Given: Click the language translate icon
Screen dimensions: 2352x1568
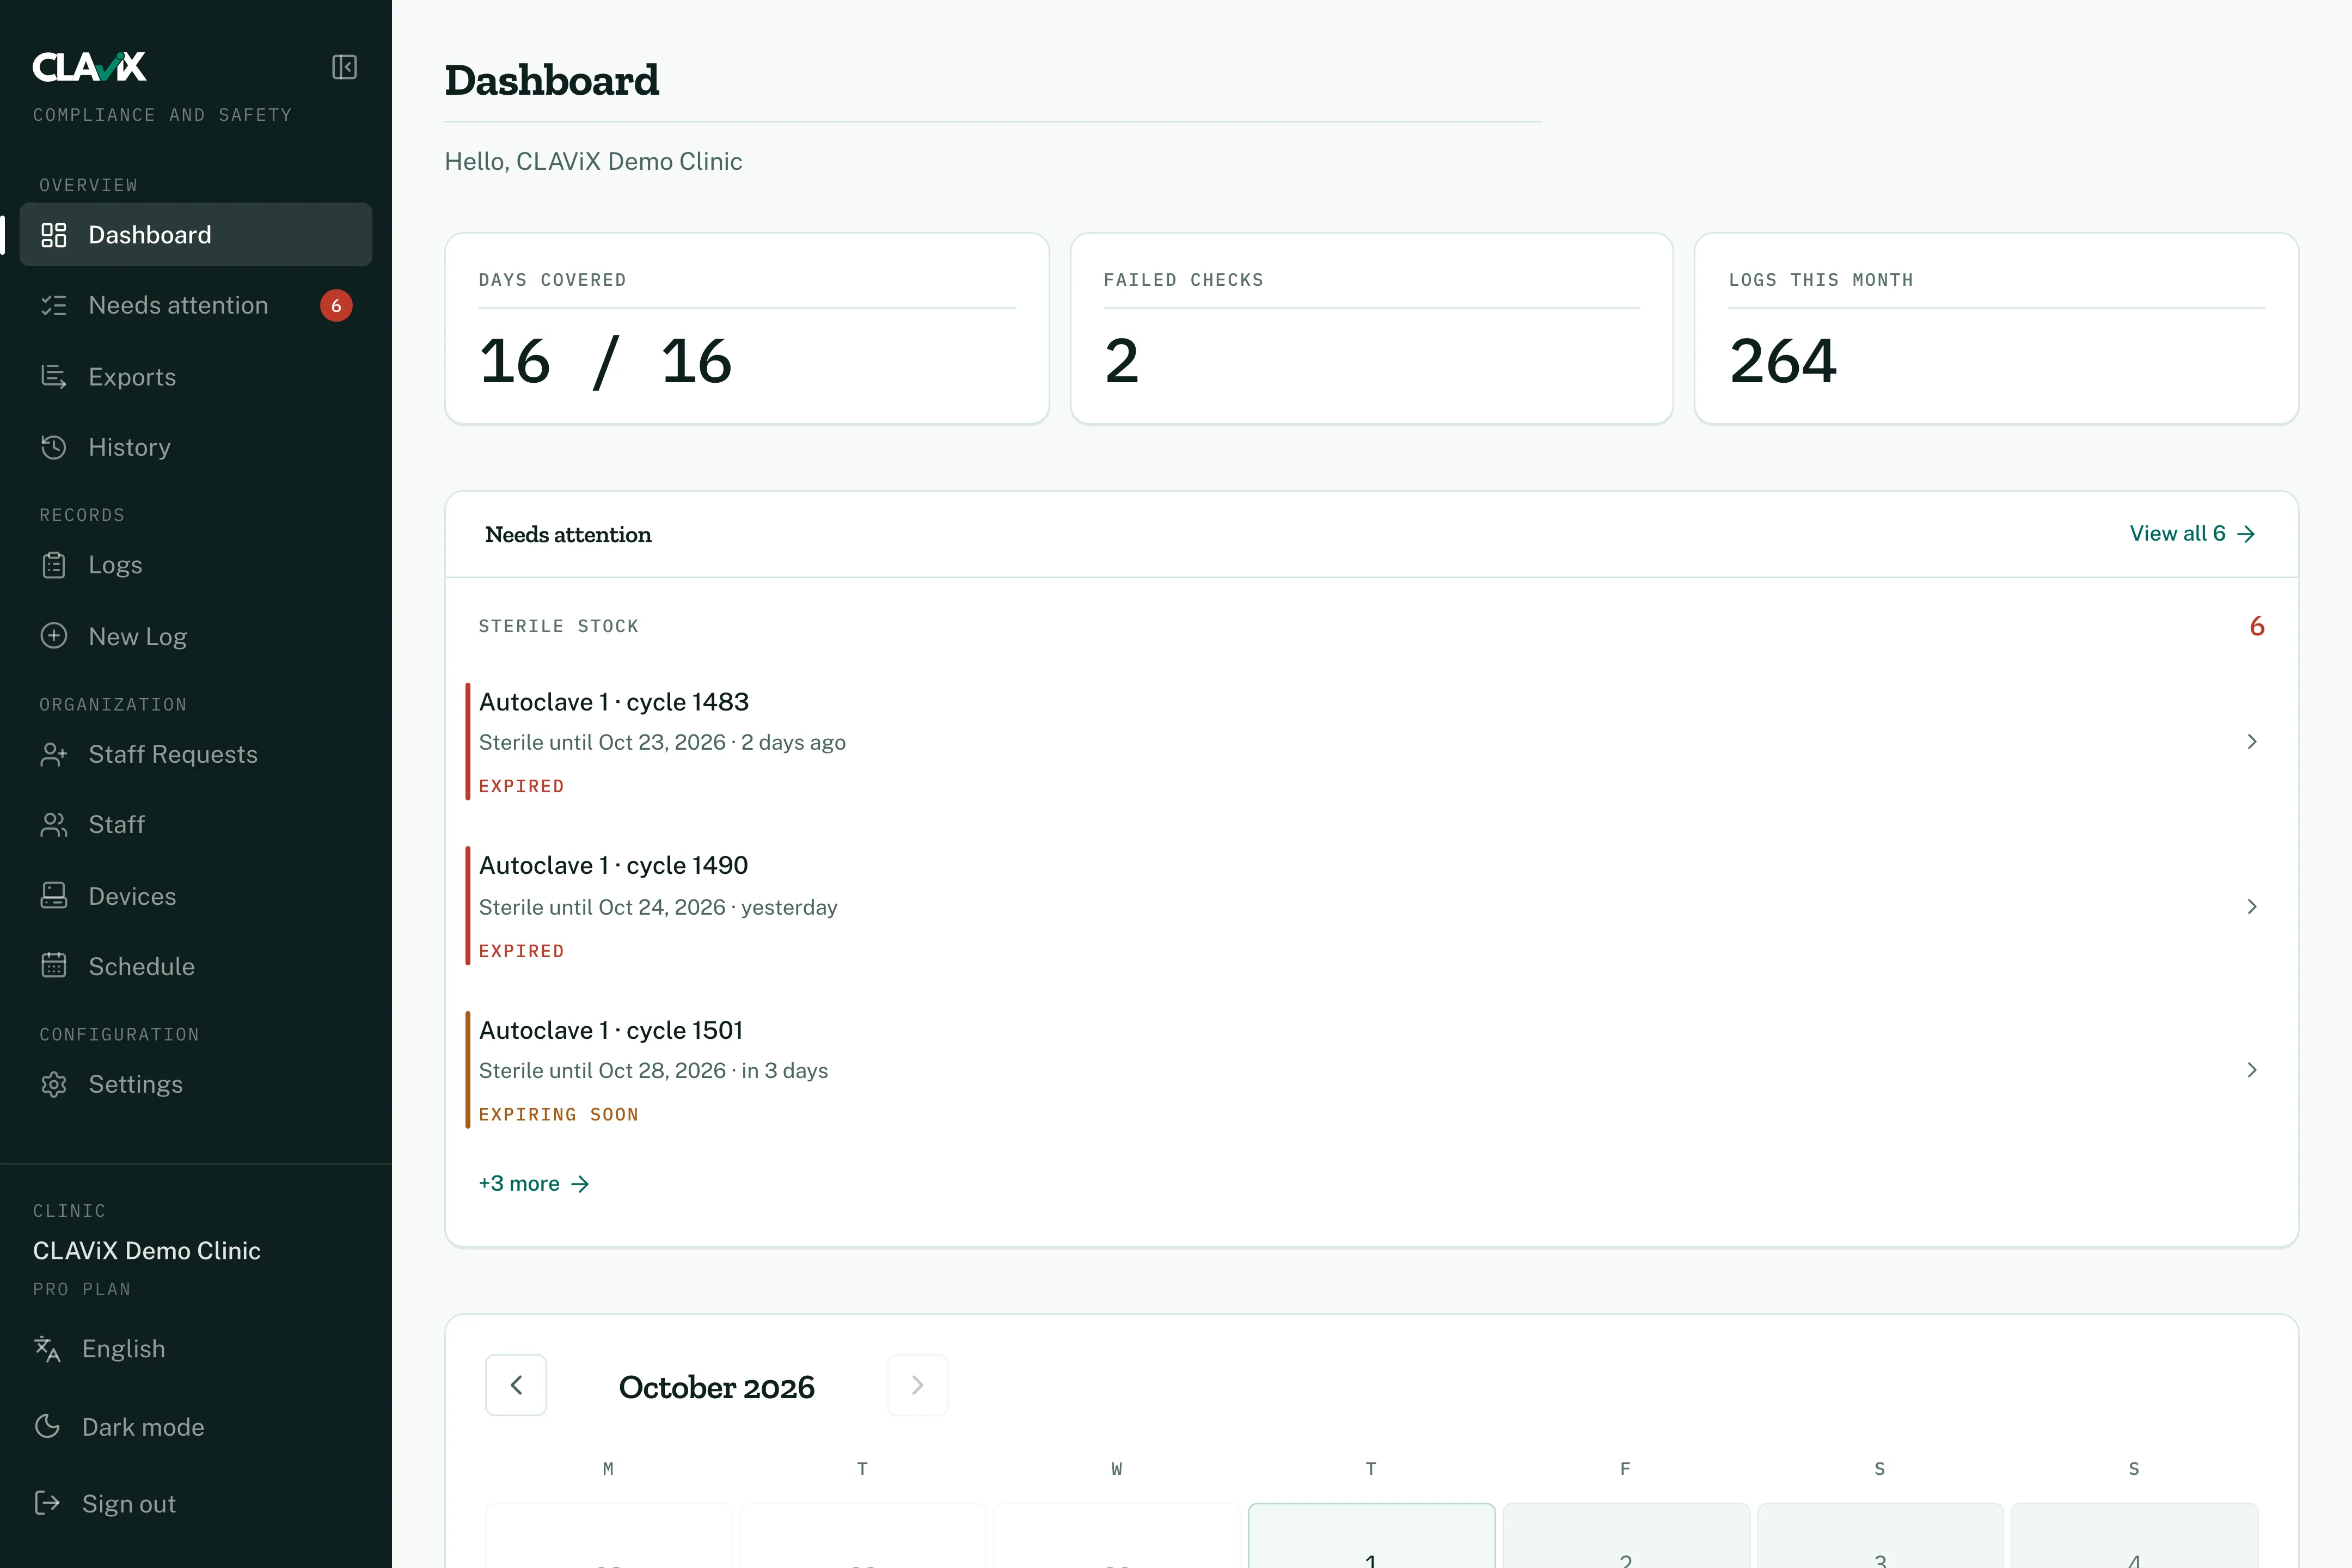Looking at the screenshot, I should 47,1349.
